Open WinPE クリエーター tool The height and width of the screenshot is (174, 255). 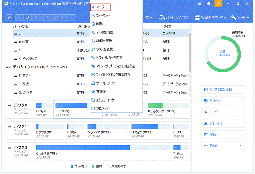210,17
